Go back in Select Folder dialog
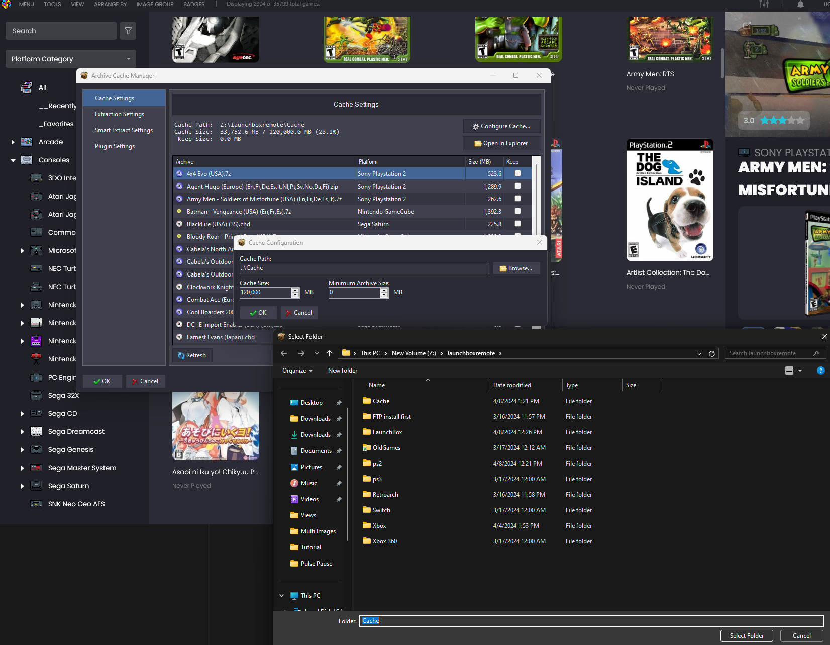This screenshot has width=830, height=645. coord(284,353)
